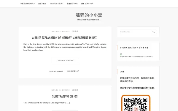Screen dimensions: 178x111
Task: Click the site title 狐狸的小小窝
Action: 89,15
